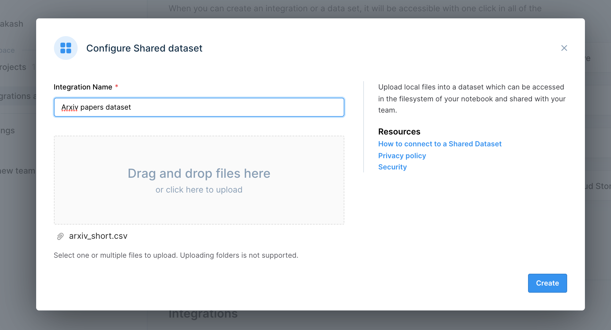This screenshot has height=330, width=611.
Task: Open Projects in the dimmed sidebar
Action: click(13, 67)
